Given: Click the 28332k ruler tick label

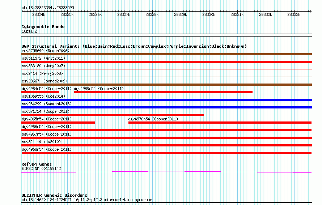Looking at the screenshot, I should (266, 14).
